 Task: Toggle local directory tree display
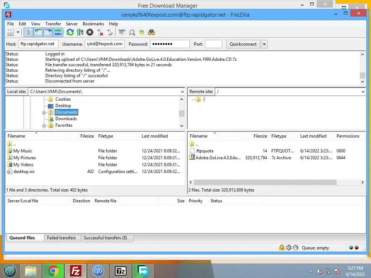(x=38, y=32)
